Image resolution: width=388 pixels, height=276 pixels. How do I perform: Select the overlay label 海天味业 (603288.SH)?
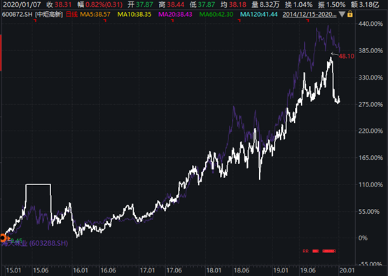point(34,243)
